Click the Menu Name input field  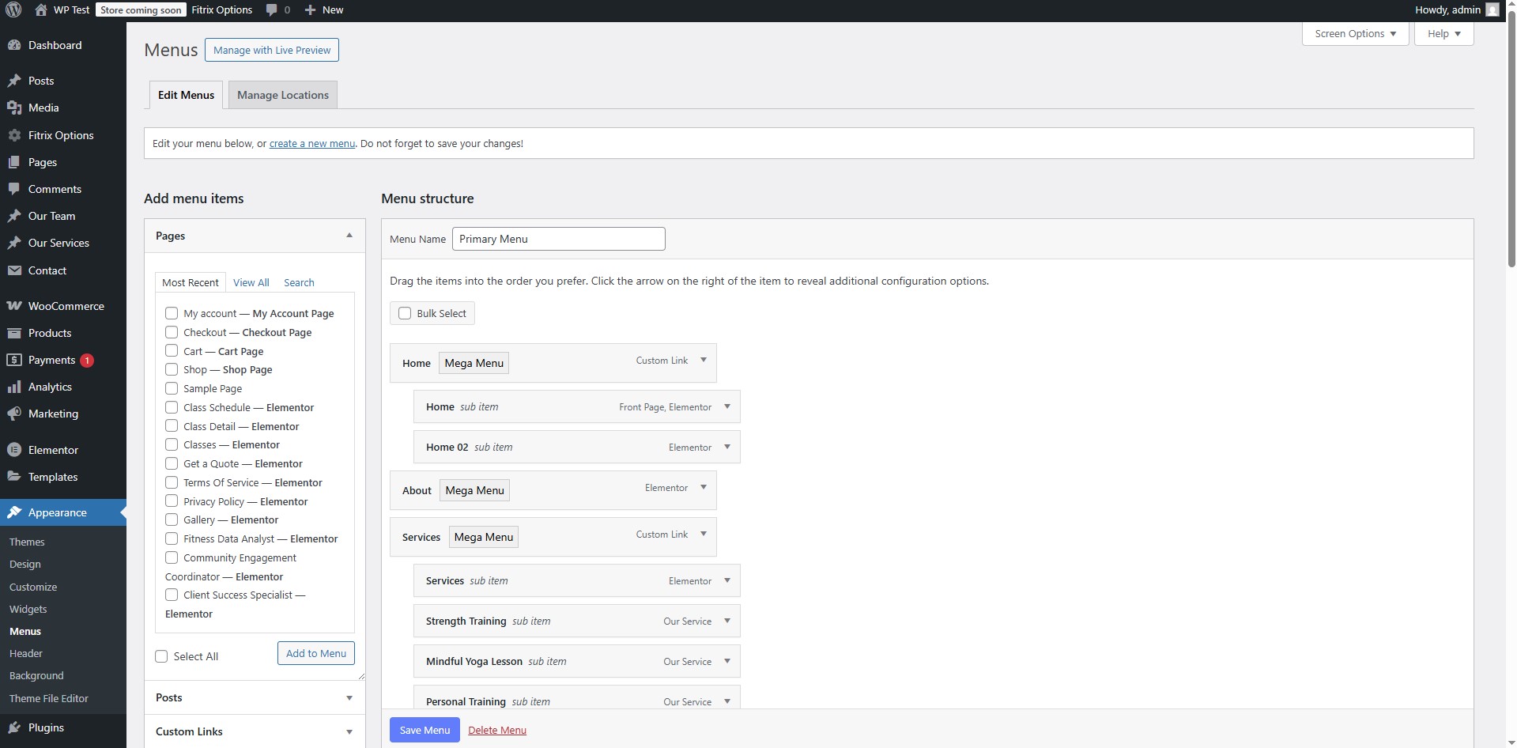(558, 240)
